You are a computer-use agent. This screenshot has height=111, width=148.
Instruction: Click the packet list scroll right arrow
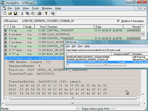139,98
